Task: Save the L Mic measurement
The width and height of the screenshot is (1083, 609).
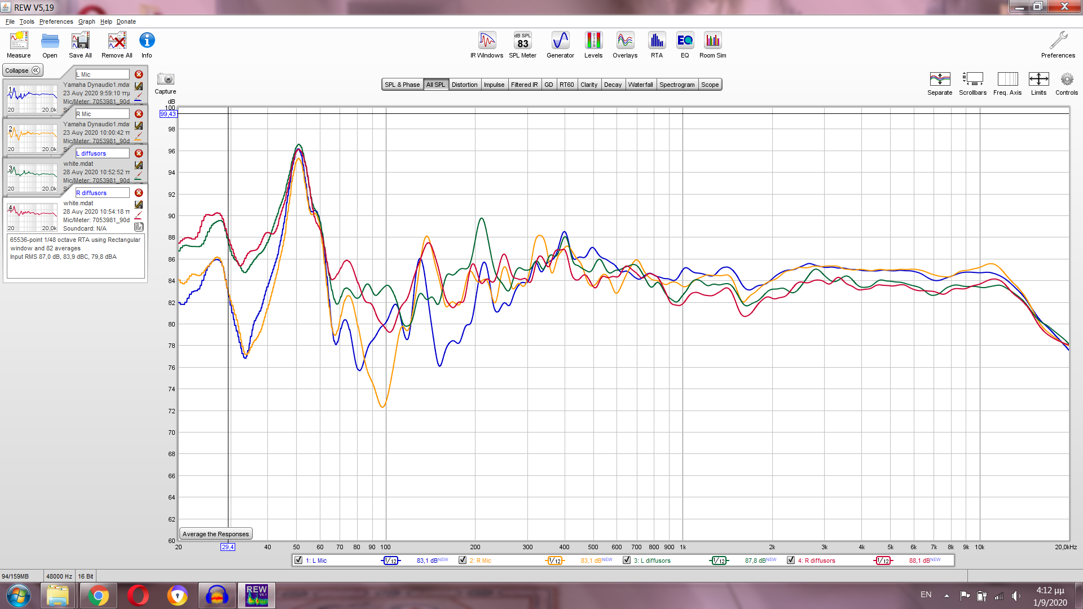Action: pyautogui.click(x=139, y=86)
